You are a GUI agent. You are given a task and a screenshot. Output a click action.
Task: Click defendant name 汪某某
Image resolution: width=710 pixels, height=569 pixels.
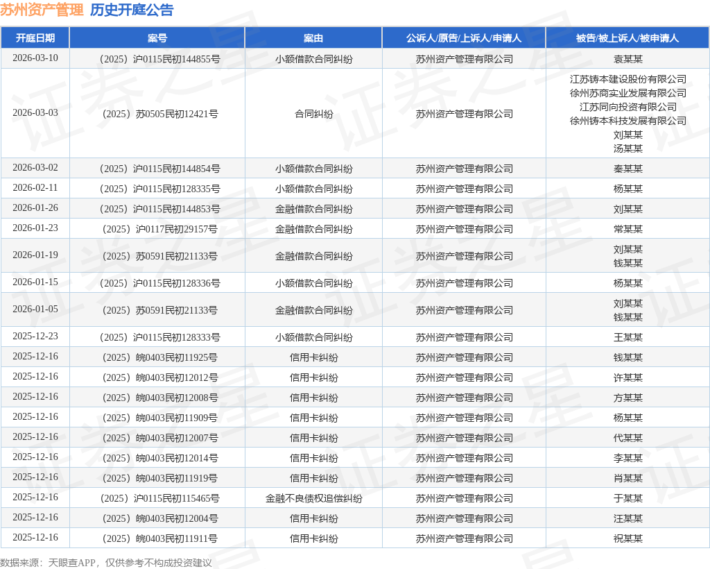click(628, 519)
